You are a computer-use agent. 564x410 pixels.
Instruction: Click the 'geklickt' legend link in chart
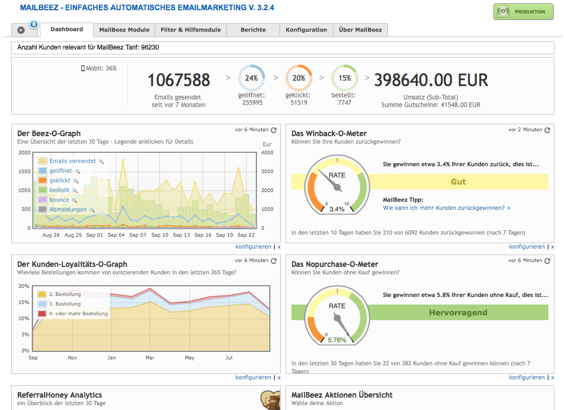click(60, 180)
